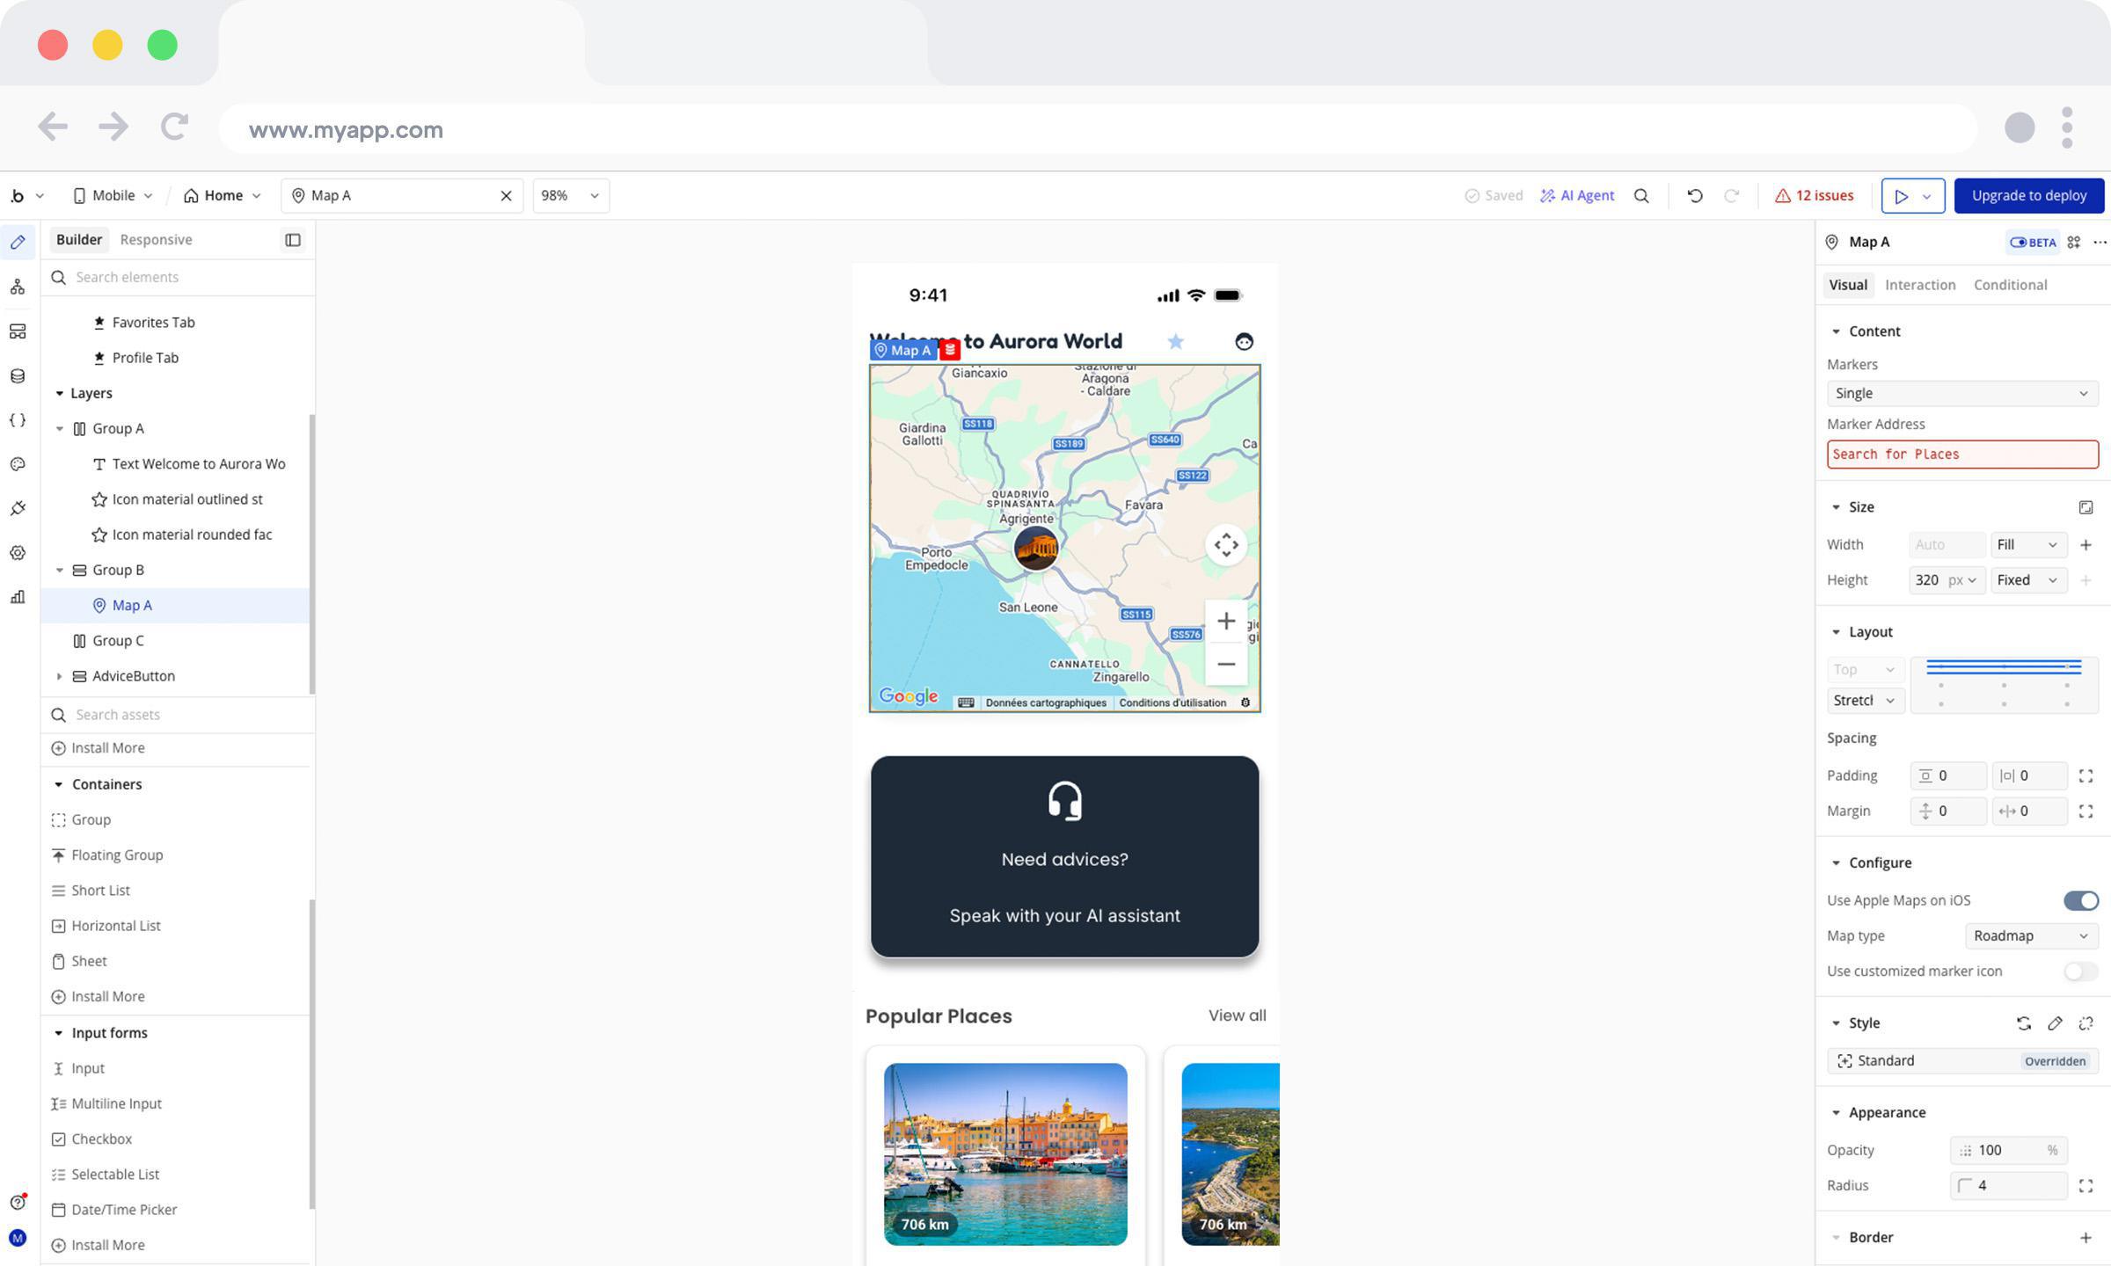Click the map zoom in plus button
This screenshot has width=2111, height=1266.
(1226, 622)
